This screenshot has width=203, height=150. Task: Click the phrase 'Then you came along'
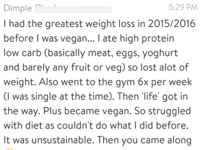[x=144, y=141]
